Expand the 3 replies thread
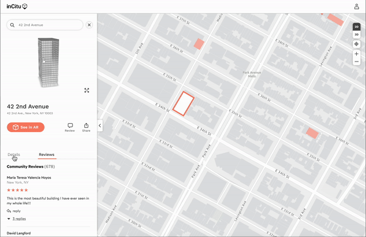Screen dimensions: 366x237 tap(19, 219)
